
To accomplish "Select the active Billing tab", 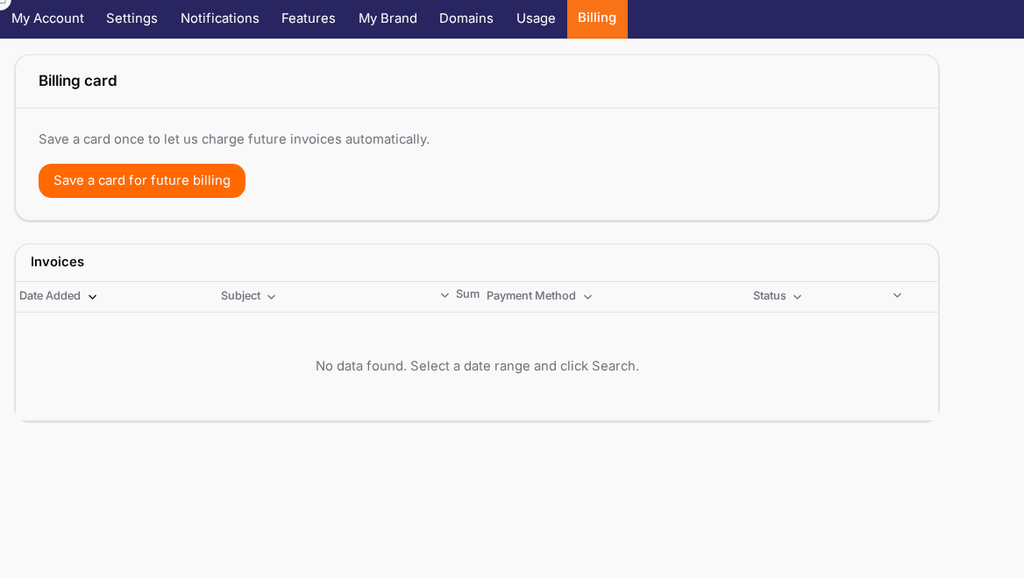I will tap(597, 18).
